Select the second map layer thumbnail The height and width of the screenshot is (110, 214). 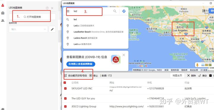pos(207,65)
